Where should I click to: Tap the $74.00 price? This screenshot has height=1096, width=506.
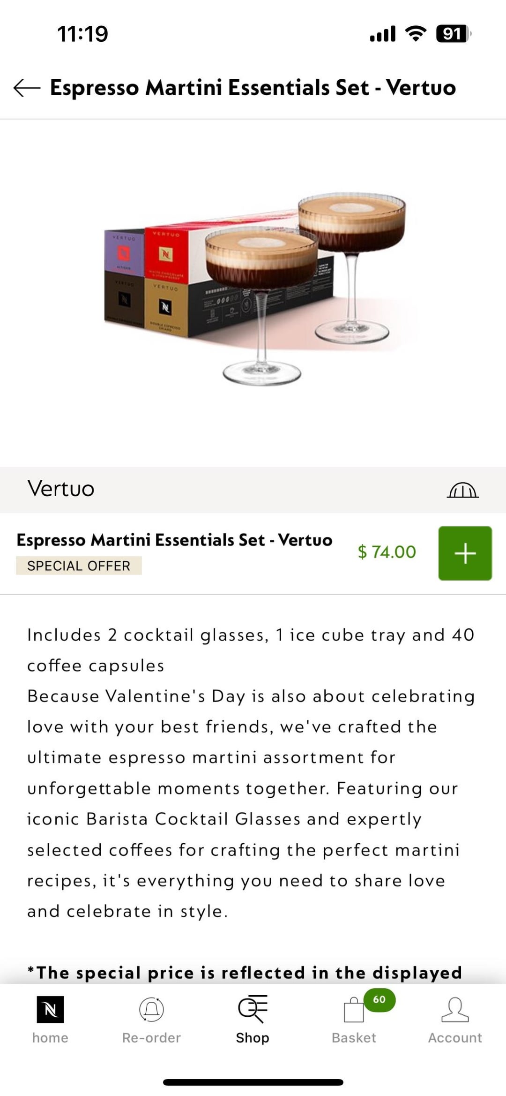387,552
